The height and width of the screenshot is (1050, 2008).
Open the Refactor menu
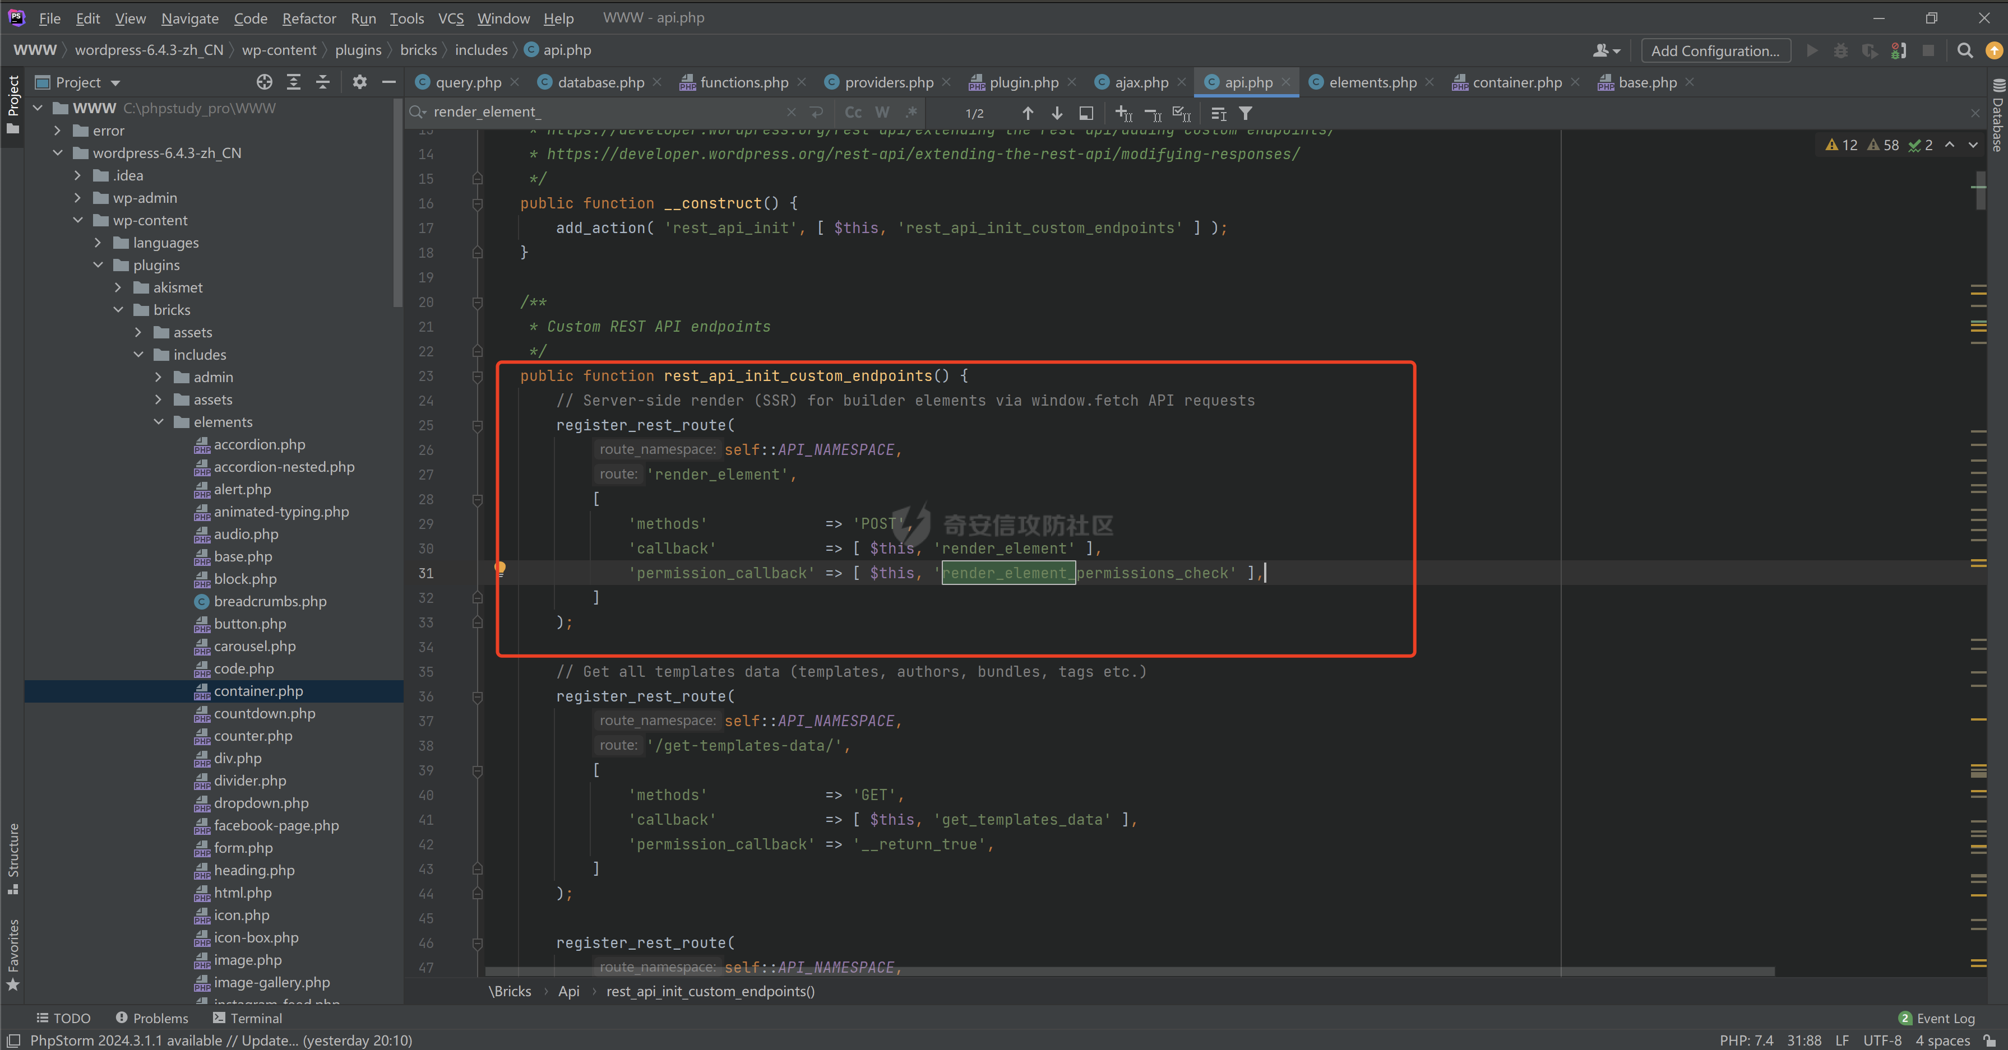[309, 18]
